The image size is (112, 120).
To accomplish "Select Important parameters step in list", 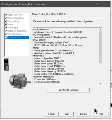I will [x=17, y=31].
